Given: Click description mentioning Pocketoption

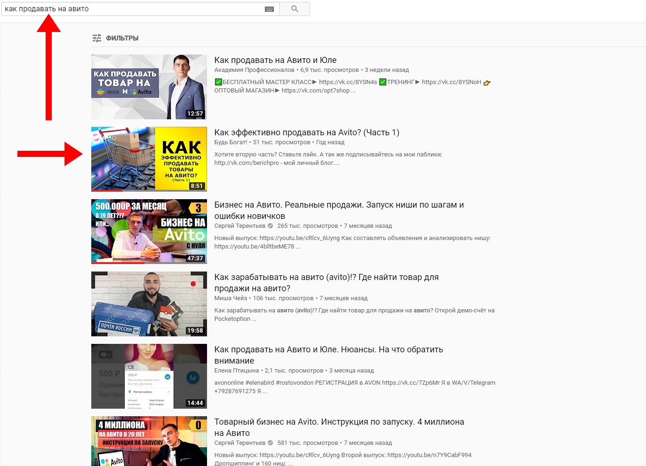Looking at the screenshot, I should click(354, 315).
